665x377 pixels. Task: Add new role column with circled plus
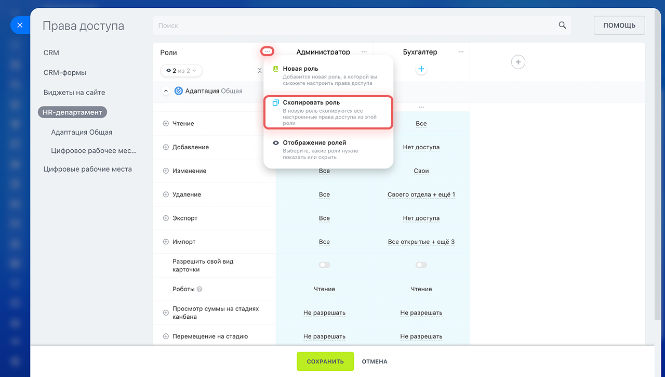pos(517,62)
